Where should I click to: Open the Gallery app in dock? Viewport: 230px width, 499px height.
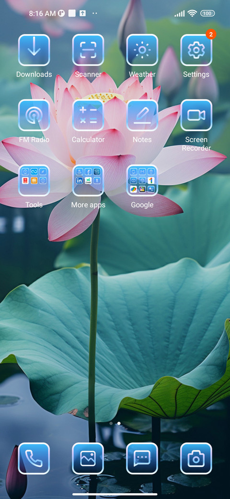coord(88,459)
